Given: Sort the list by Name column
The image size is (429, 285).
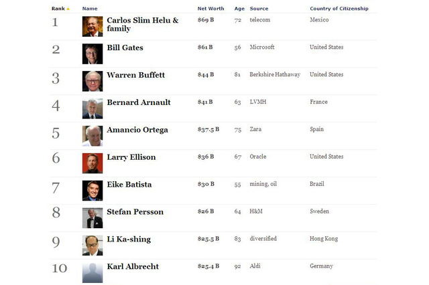Looking at the screenshot, I should [x=90, y=9].
